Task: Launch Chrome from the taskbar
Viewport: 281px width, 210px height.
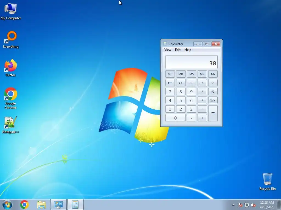Action: [x=24, y=205]
